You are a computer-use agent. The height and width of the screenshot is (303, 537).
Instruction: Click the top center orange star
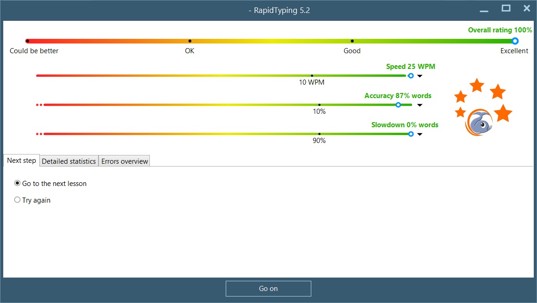[x=477, y=85]
